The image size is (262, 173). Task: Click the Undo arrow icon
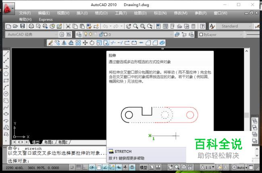(105, 26)
